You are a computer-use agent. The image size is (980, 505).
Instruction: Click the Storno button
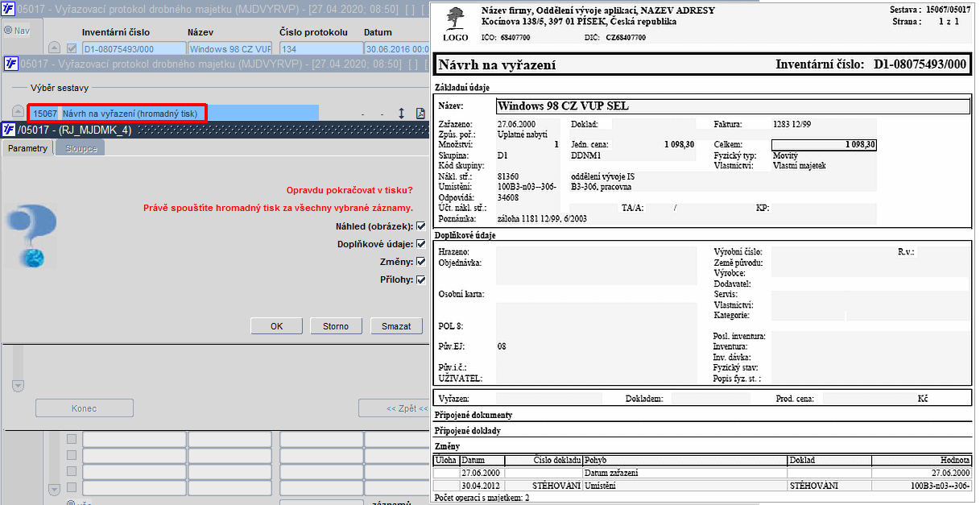coord(336,326)
